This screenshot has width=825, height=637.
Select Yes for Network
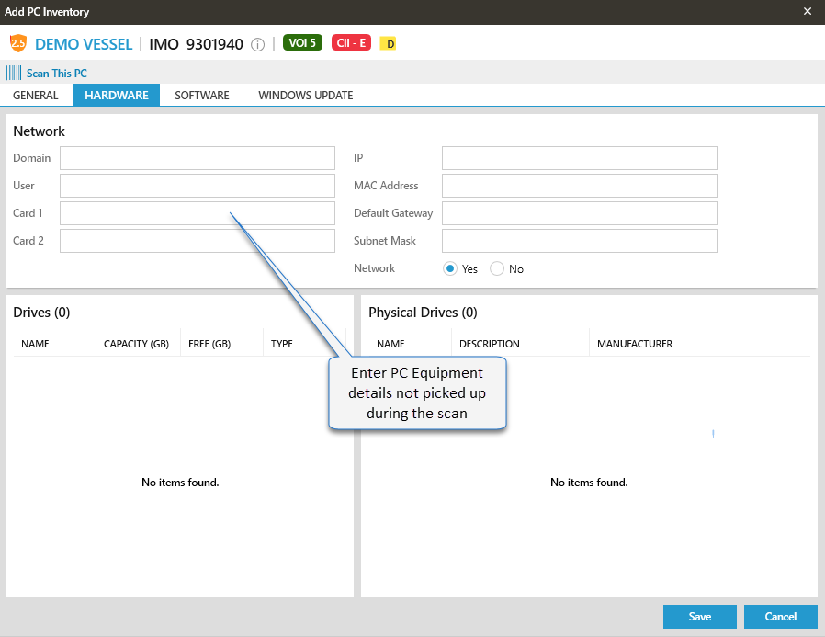tap(450, 268)
